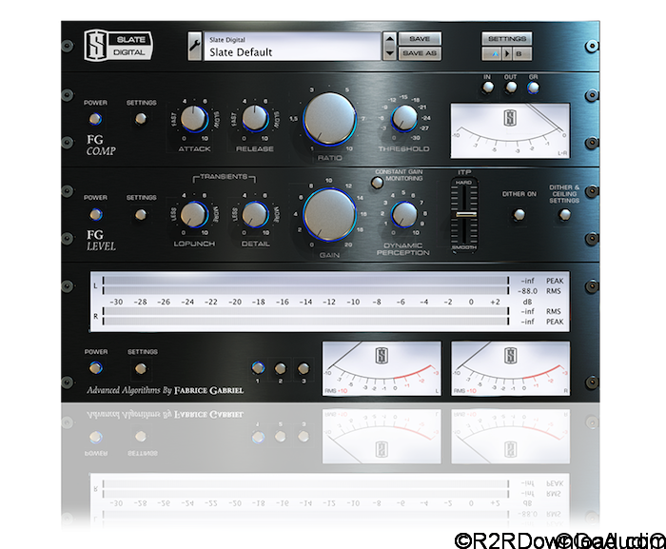Click the SAVE AS button
666x549 pixels.
pos(420,53)
